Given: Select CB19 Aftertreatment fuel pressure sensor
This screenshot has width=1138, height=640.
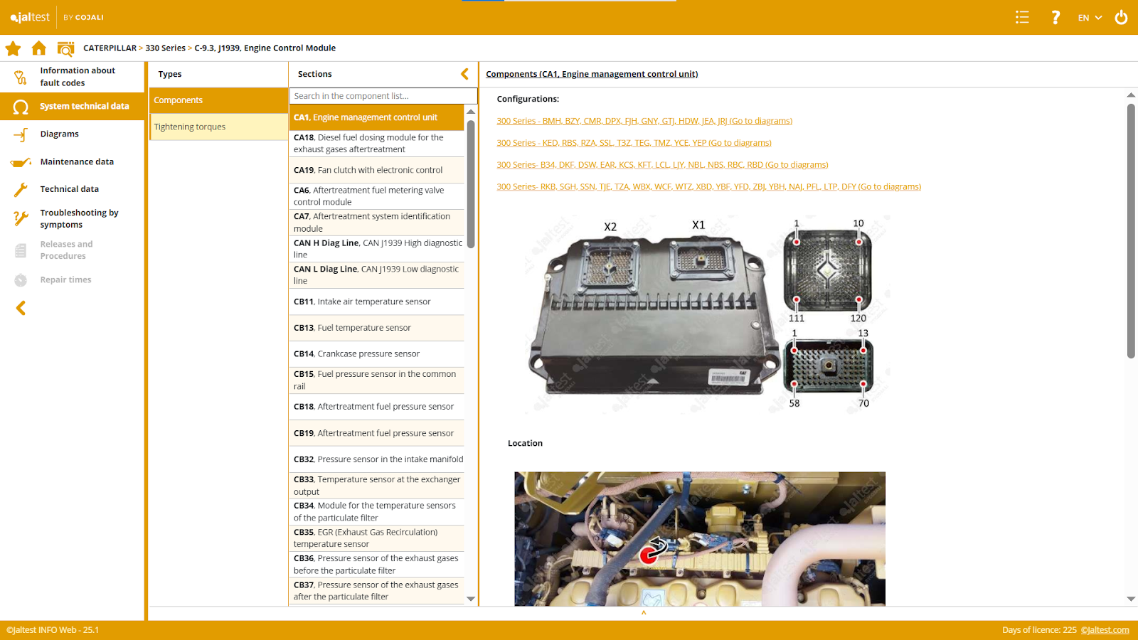Looking at the screenshot, I should pyautogui.click(x=377, y=433).
